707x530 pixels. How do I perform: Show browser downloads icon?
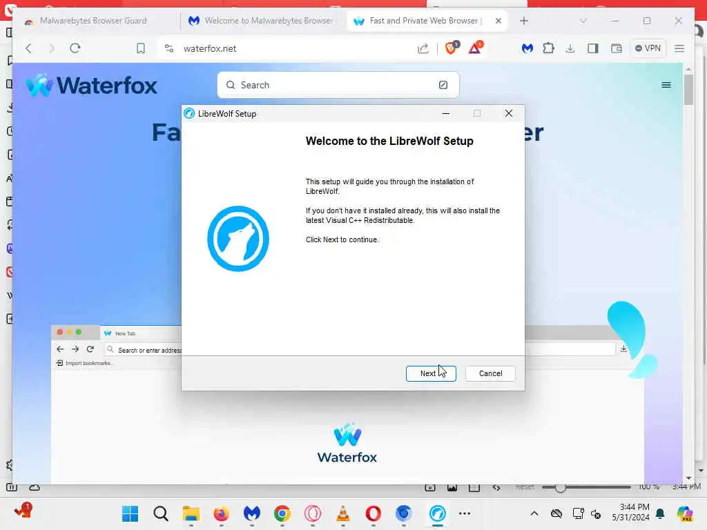point(570,48)
